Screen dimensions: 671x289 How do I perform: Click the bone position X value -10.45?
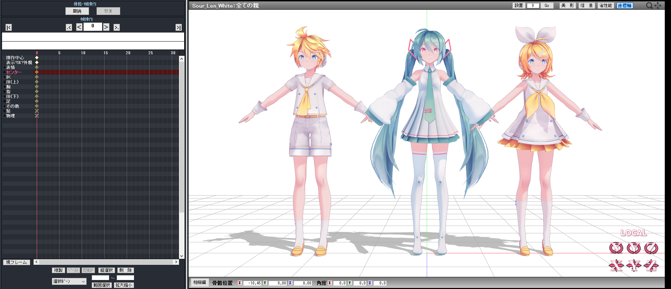point(252,283)
